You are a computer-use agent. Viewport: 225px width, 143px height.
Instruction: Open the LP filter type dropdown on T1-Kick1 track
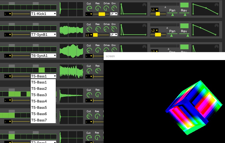(x=114, y=14)
